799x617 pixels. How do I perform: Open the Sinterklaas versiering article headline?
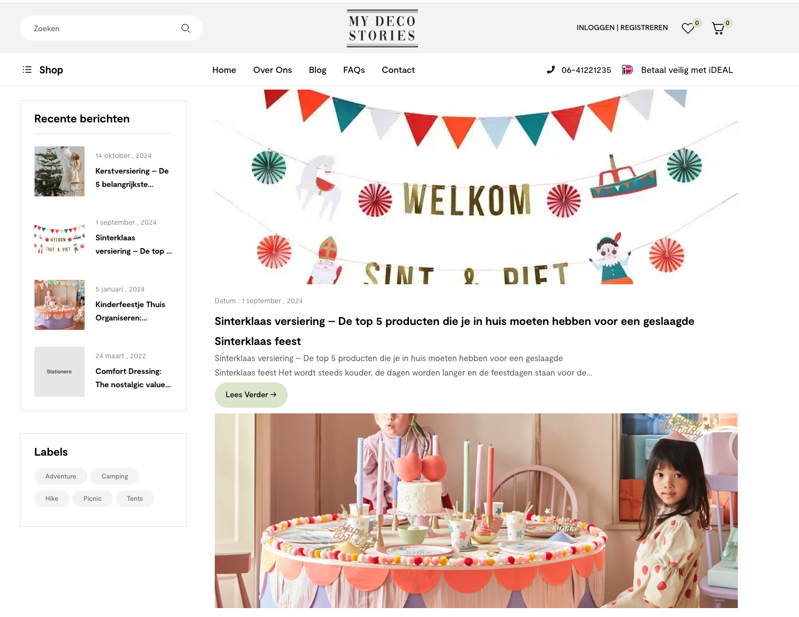455,331
